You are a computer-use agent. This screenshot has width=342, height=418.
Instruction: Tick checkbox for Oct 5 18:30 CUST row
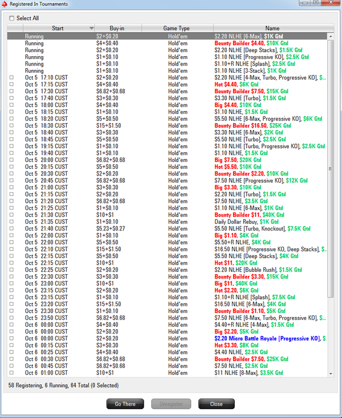(11, 125)
